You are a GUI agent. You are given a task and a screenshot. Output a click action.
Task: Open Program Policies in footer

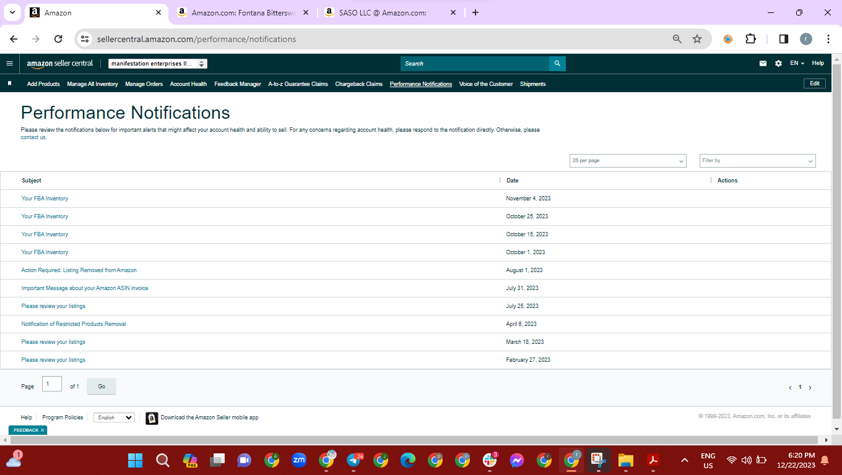pyautogui.click(x=63, y=417)
